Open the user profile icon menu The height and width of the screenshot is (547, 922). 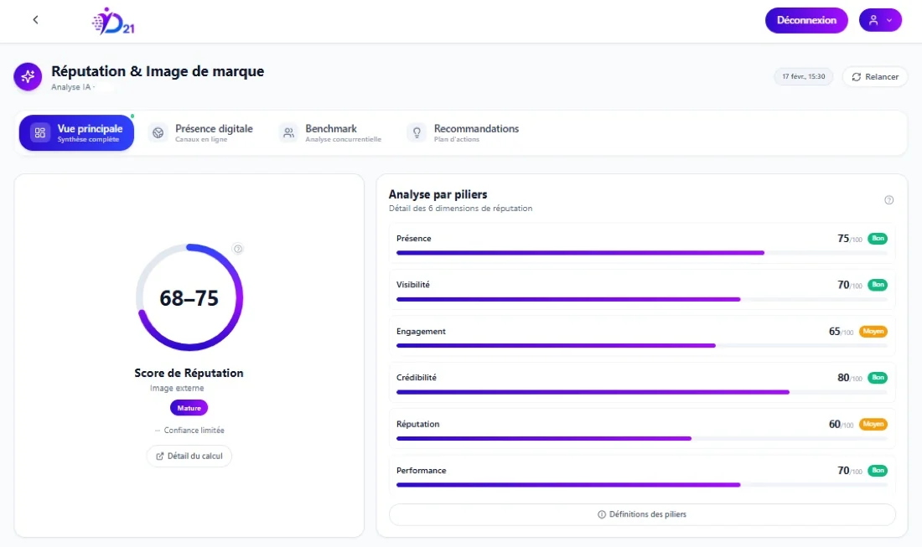[x=879, y=20]
